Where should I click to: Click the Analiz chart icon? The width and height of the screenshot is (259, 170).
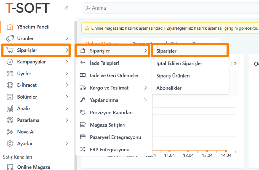pyautogui.click(x=10, y=108)
